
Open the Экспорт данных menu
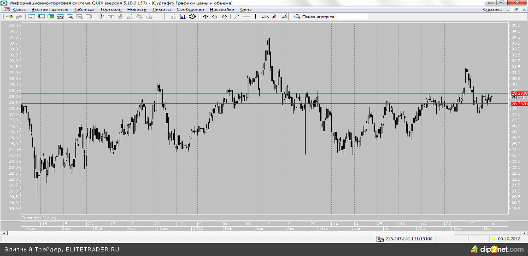pyautogui.click(x=50, y=9)
